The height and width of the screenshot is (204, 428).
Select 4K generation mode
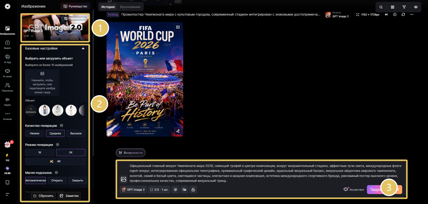coord(55,161)
